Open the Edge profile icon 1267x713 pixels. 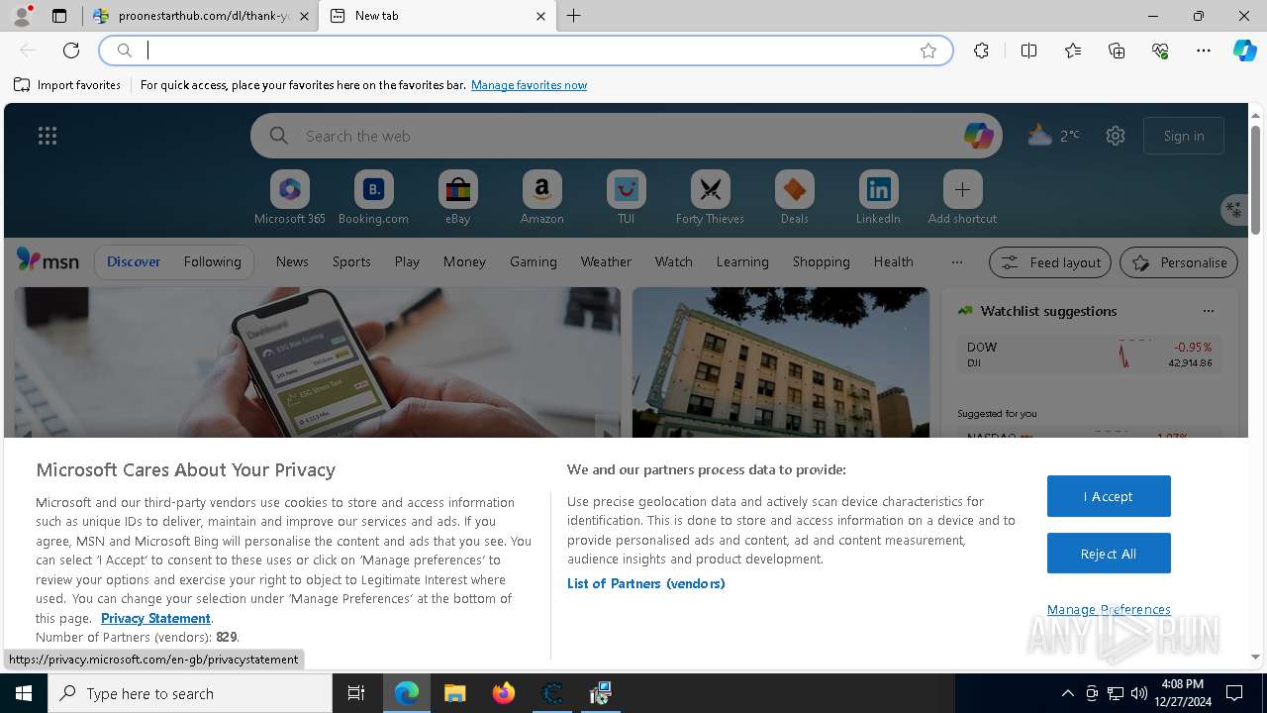point(22,16)
